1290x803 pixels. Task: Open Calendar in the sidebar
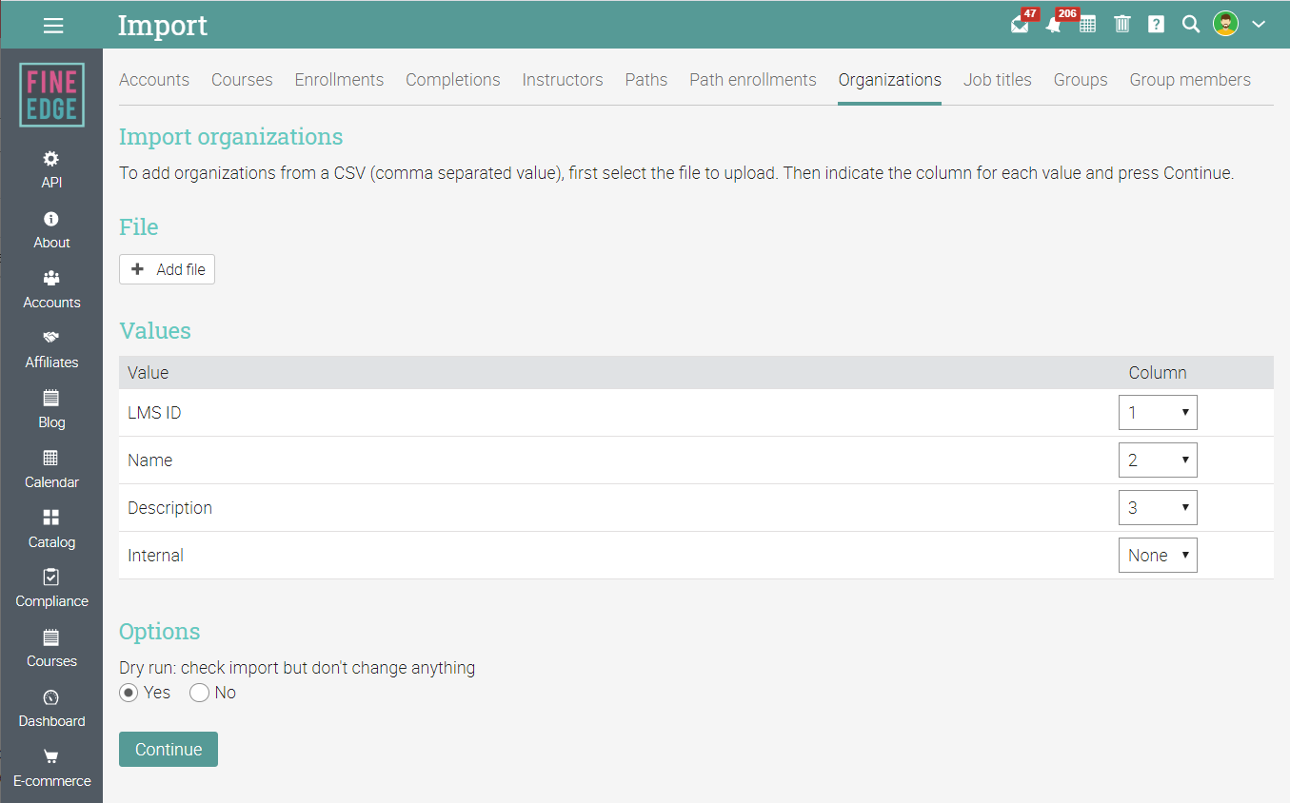(x=51, y=469)
